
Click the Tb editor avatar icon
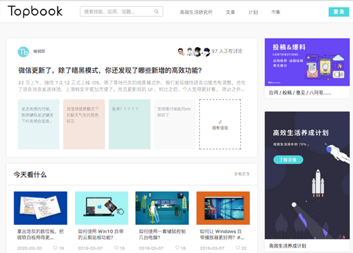pyautogui.click(x=23, y=52)
